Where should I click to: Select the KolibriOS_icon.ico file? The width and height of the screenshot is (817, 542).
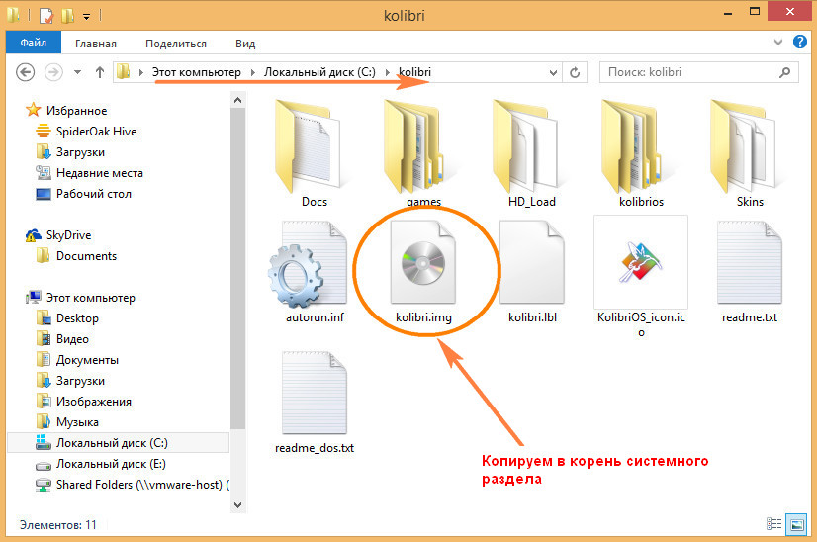click(x=641, y=276)
